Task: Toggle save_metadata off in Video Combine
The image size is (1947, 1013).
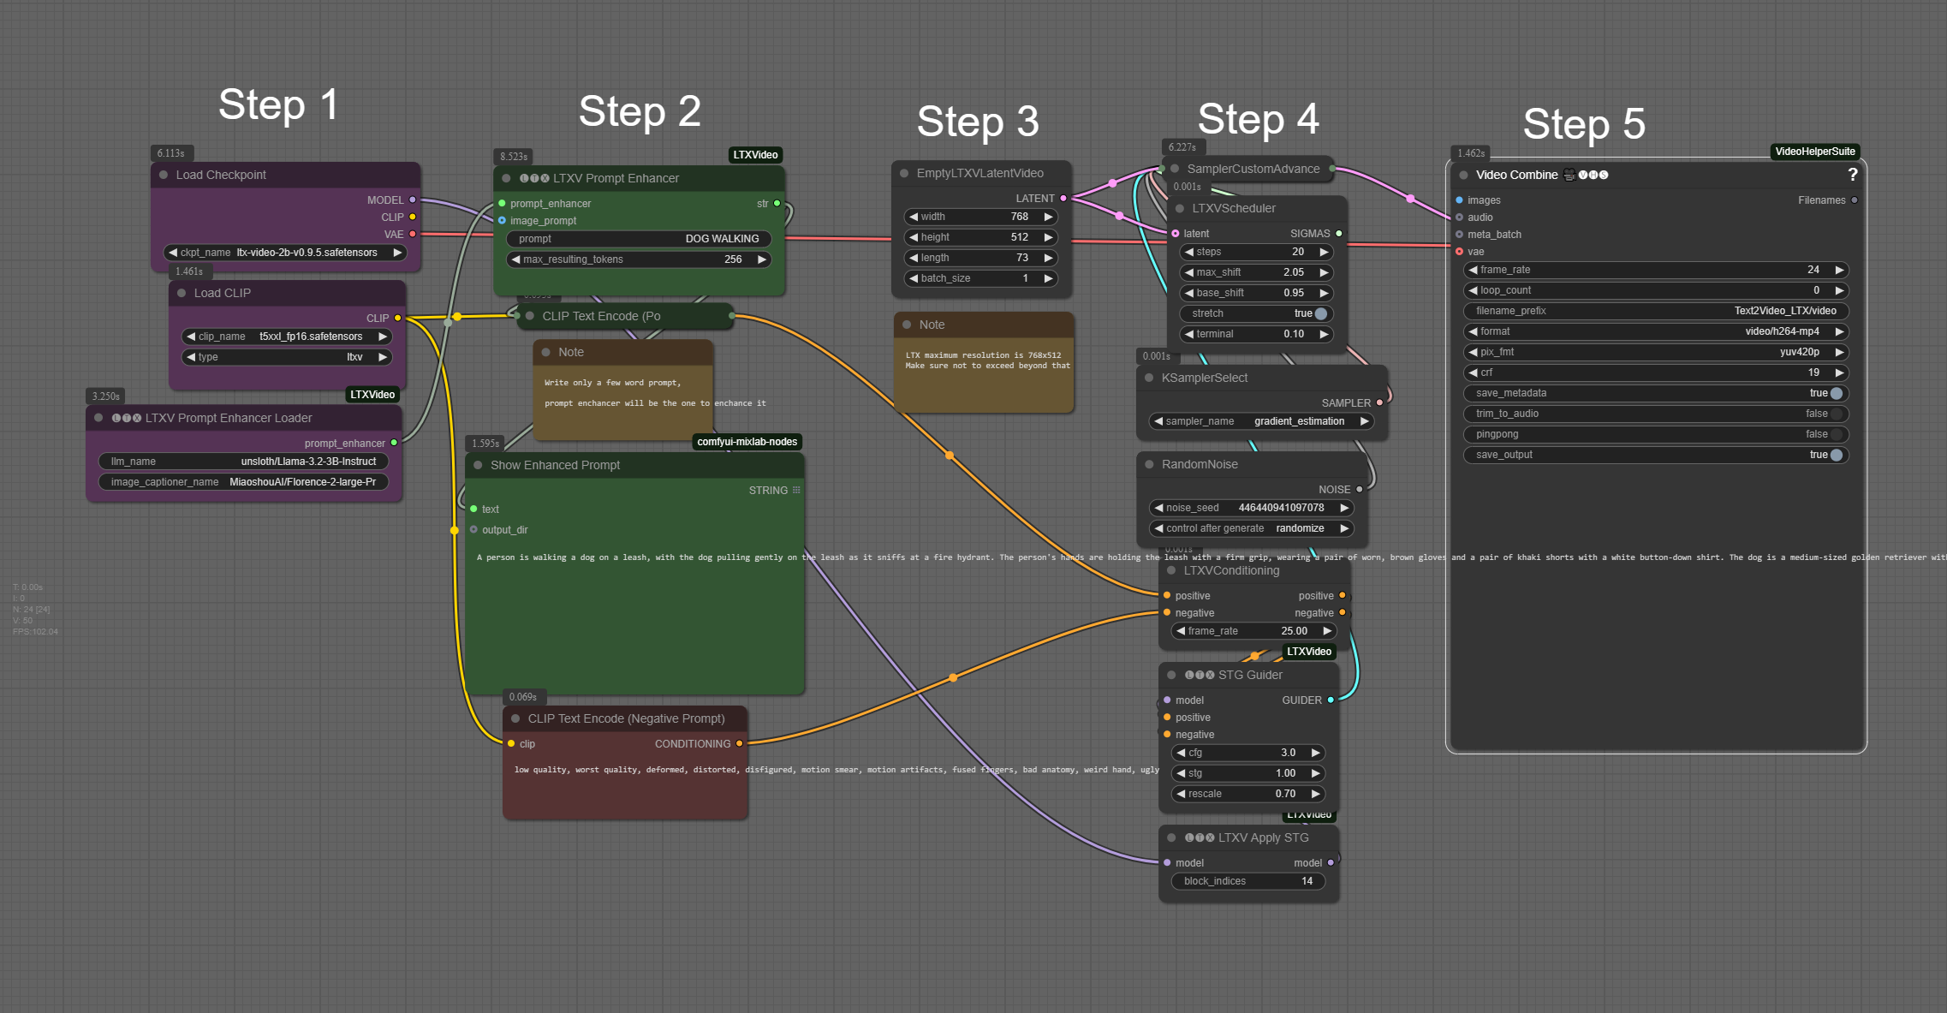Action: [1834, 393]
